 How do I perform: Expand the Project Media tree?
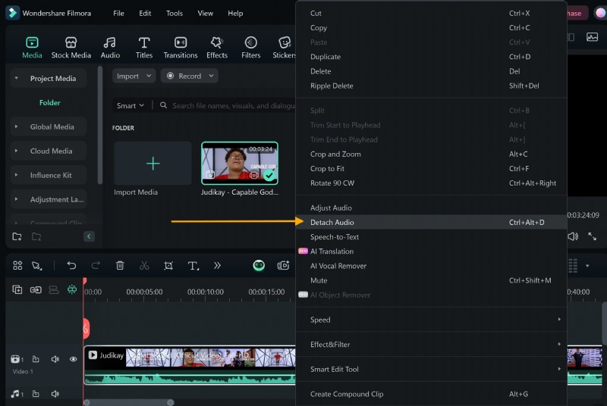click(x=16, y=78)
